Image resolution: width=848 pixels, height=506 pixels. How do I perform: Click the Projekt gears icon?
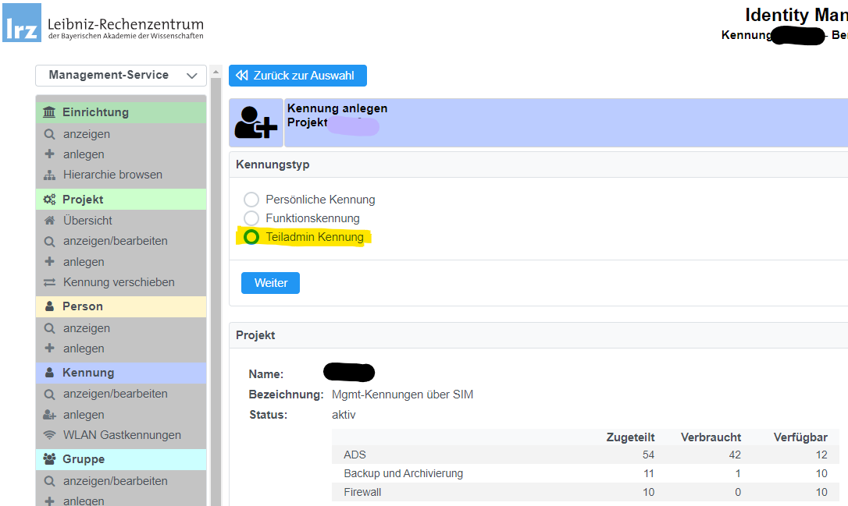pyautogui.click(x=50, y=200)
